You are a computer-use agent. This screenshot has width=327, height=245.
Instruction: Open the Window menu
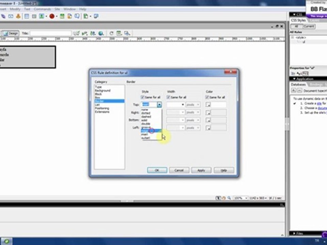point(69,9)
